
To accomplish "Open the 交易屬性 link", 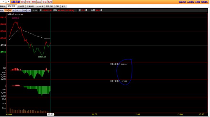I will point(190,2).
